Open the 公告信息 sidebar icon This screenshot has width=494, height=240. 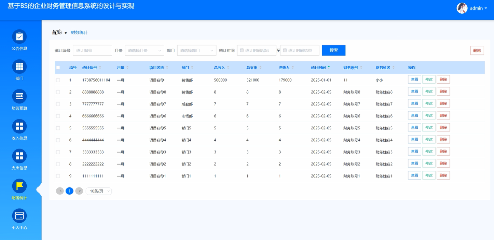click(x=19, y=37)
